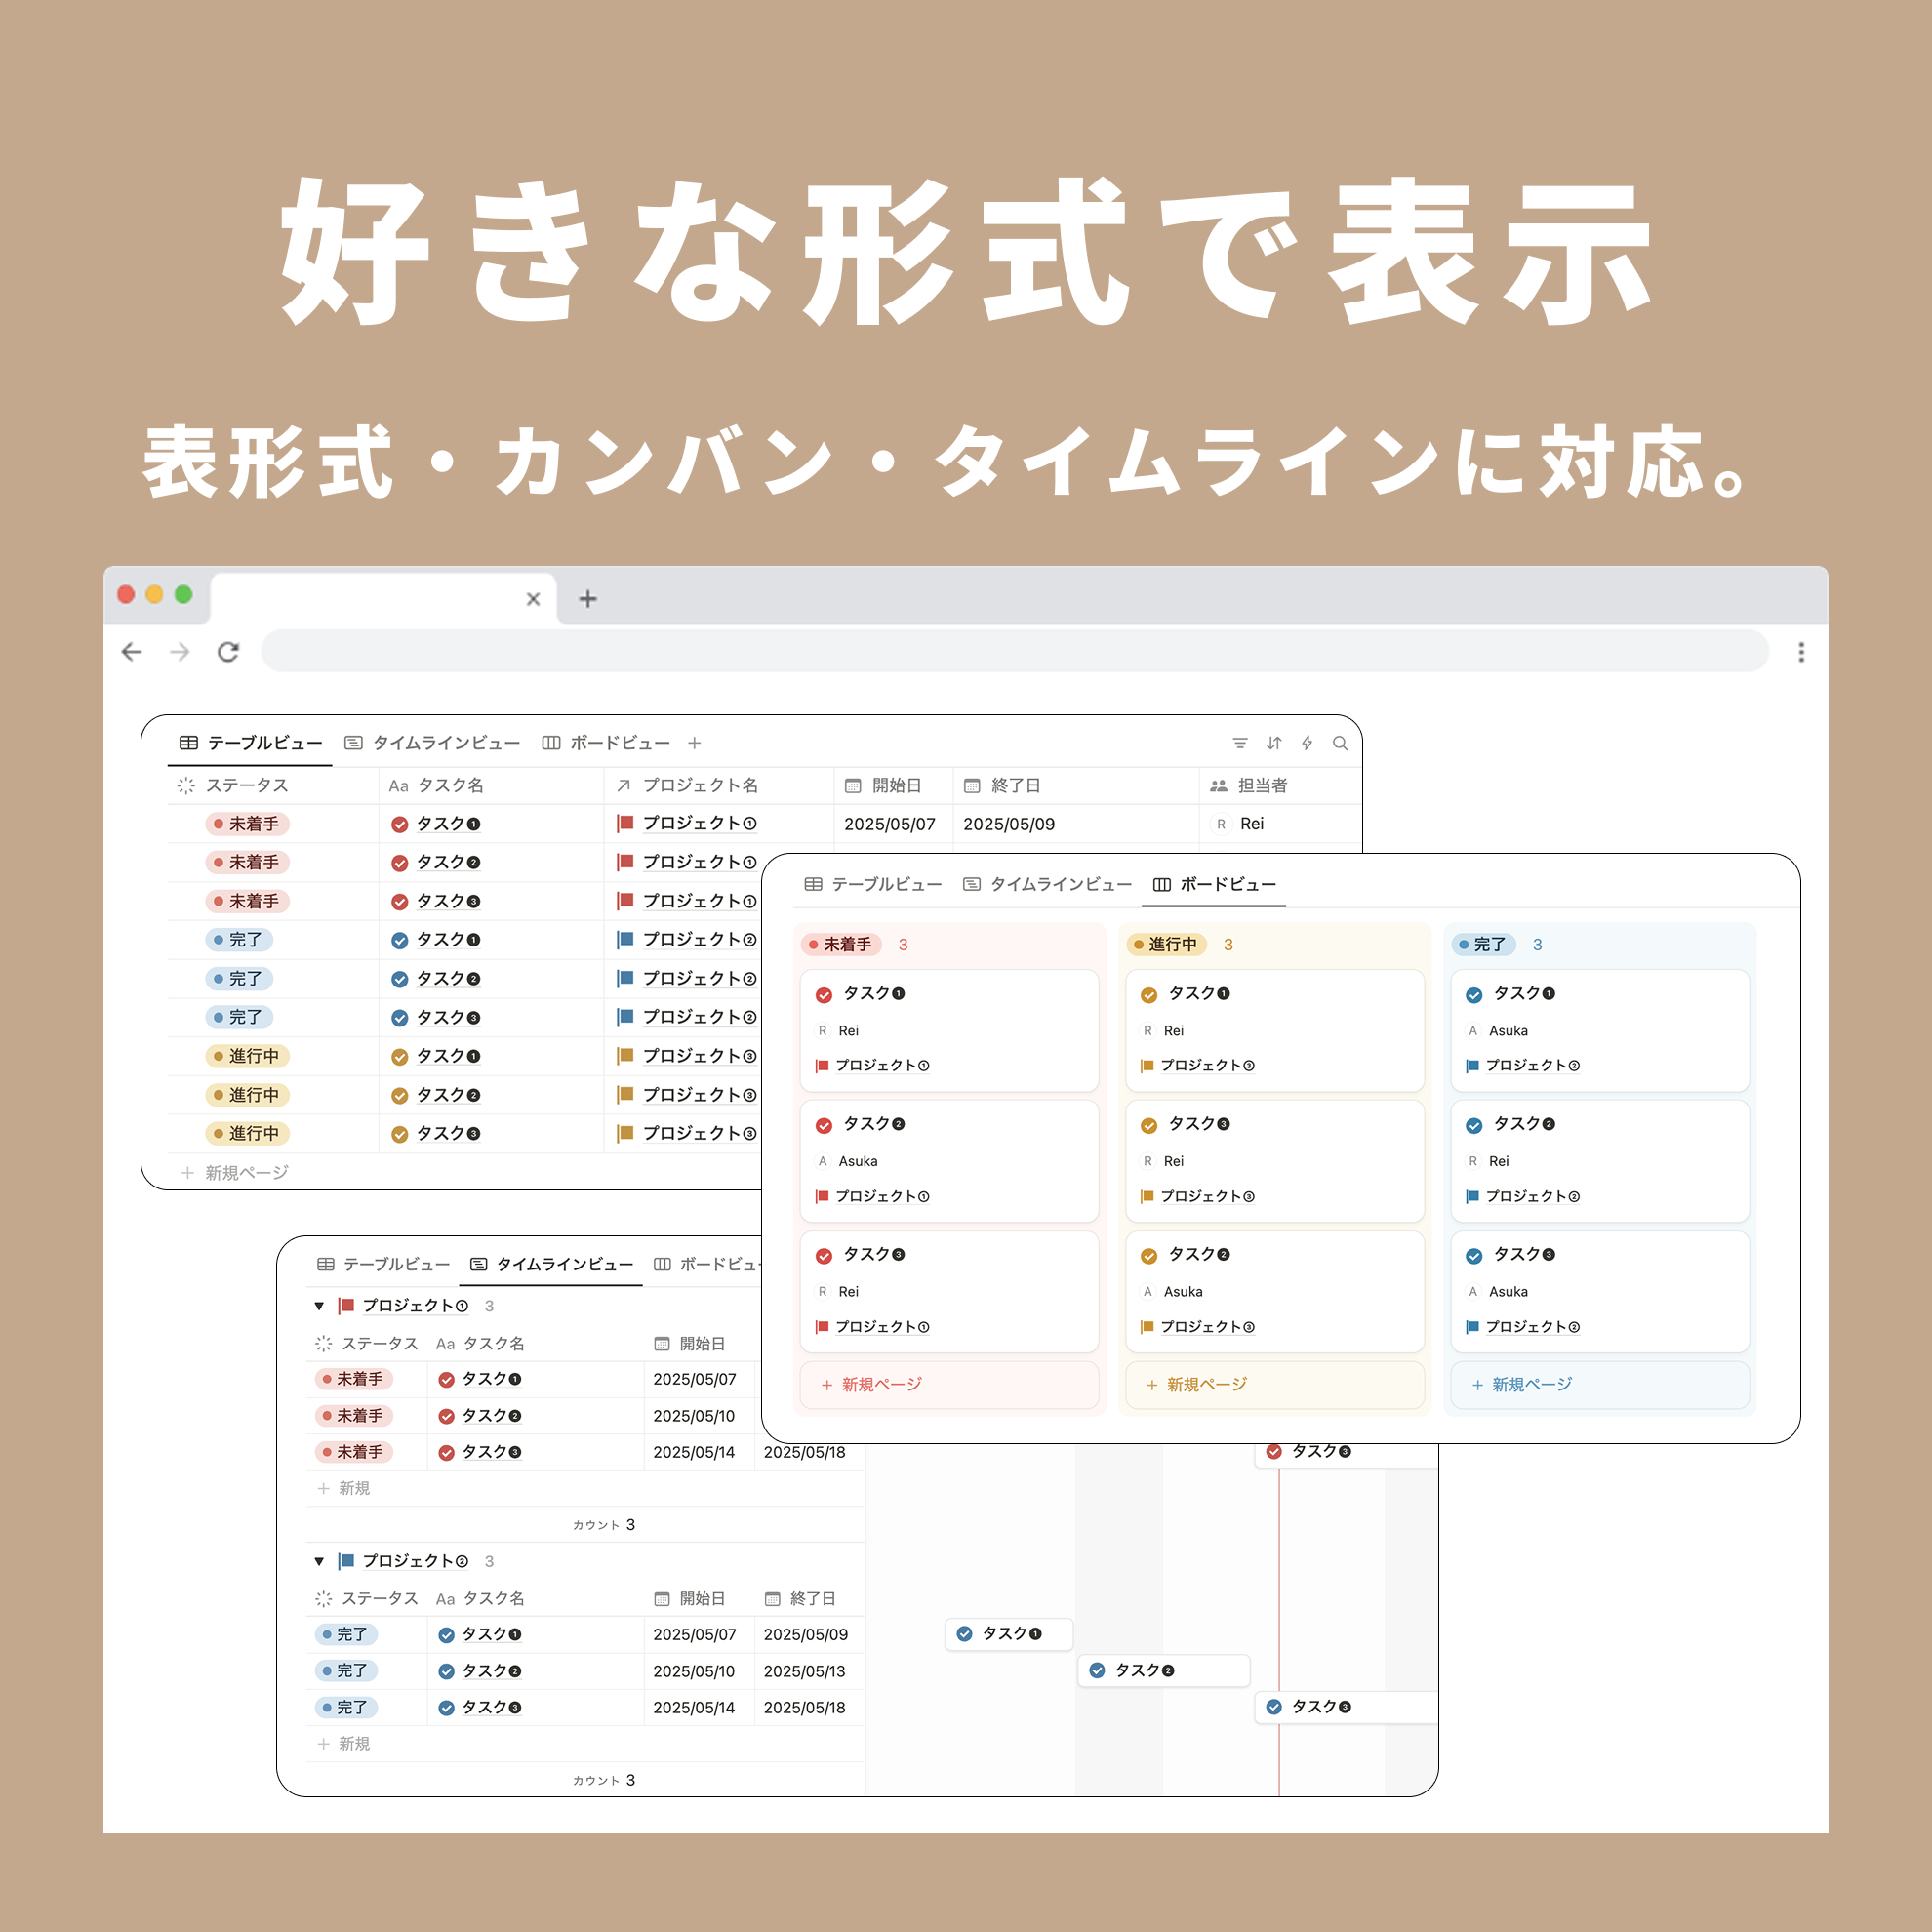The image size is (1932, 1932).
Task: Open search with magnifier icon
Action: pos(1340,743)
